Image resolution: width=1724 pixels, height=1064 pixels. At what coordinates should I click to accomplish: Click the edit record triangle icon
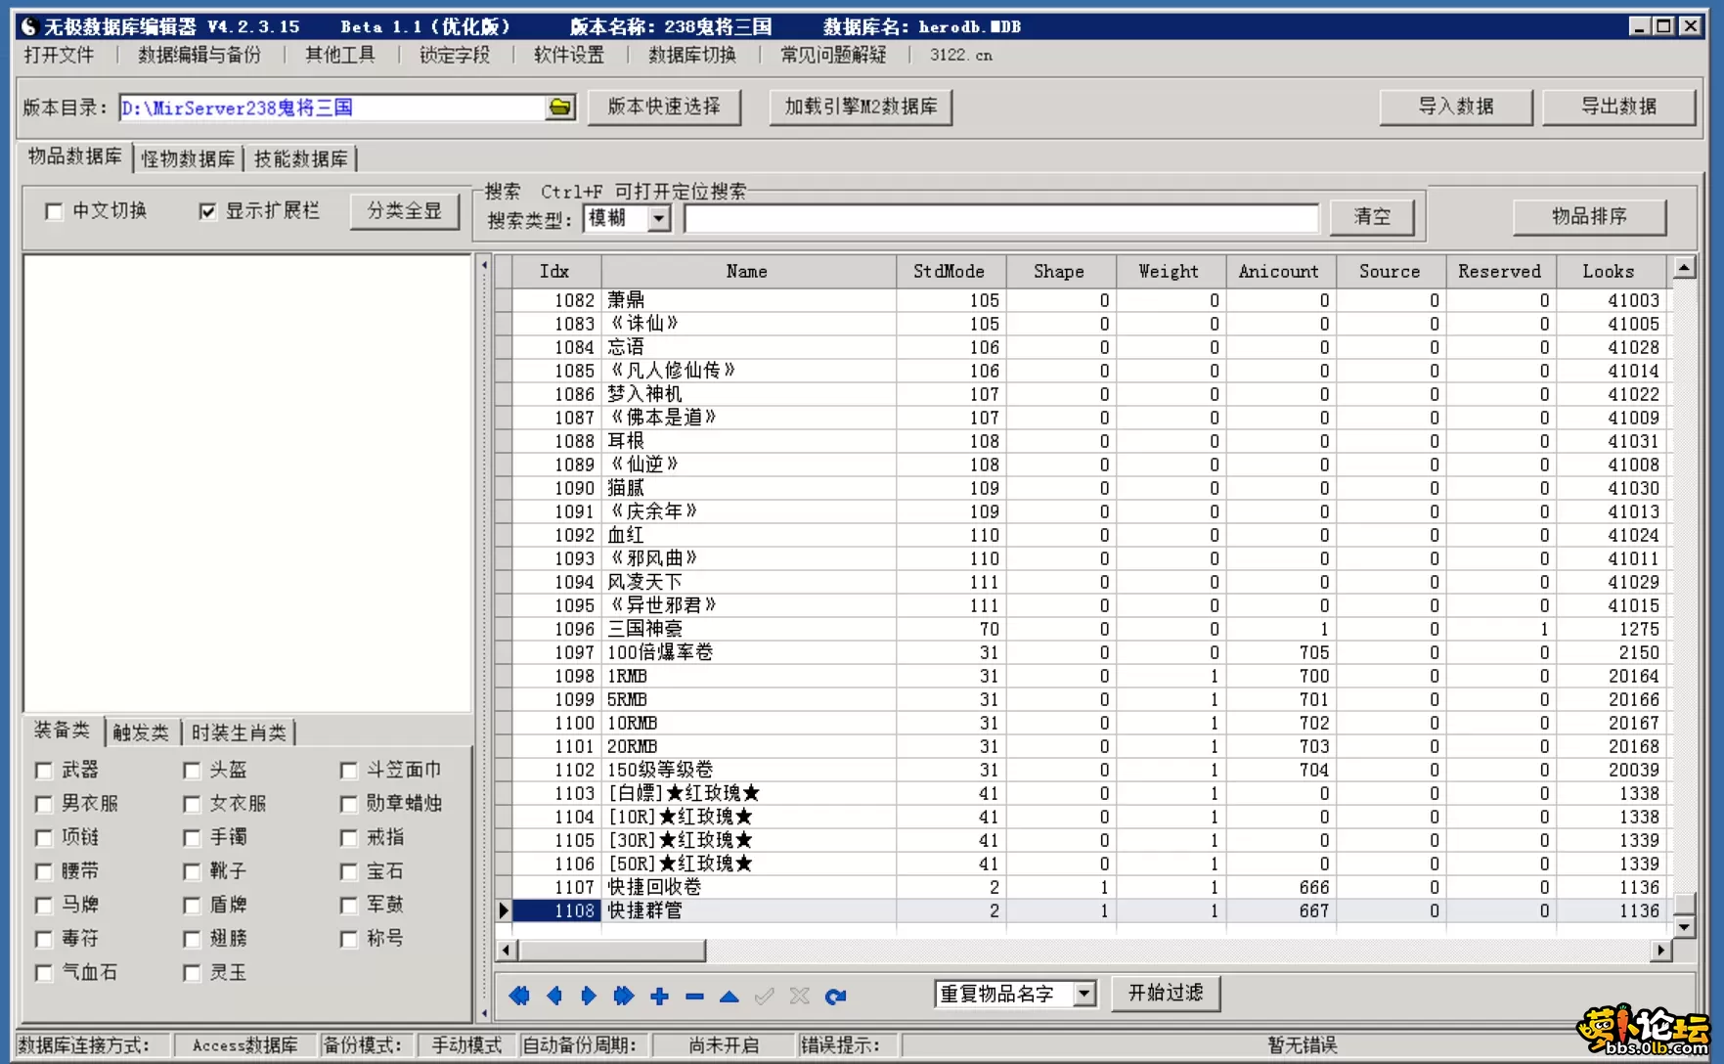point(729,996)
